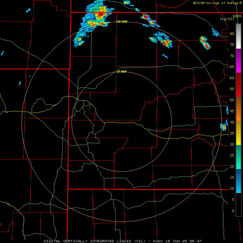Click the 80 value on the VIL scale
The width and height of the screenshot is (243, 243).
pos(232,34)
